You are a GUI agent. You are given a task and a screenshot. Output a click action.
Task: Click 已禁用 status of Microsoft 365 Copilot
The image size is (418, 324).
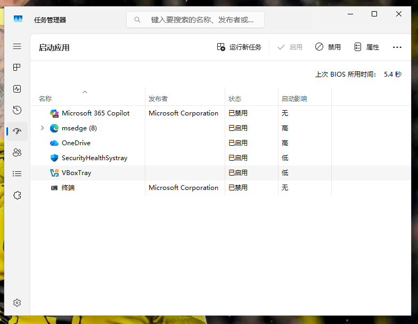238,113
